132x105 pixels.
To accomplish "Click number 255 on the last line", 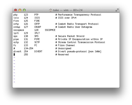I will [x=26, y=55].
